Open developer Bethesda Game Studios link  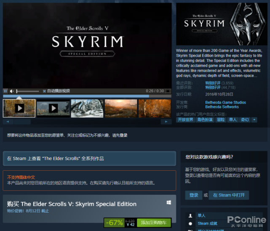226,102
